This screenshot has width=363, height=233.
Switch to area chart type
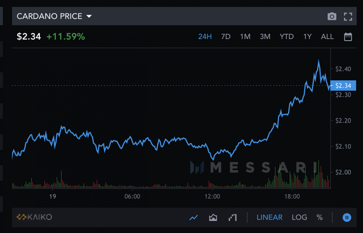point(213,217)
